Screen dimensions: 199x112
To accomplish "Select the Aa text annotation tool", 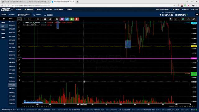I will (19, 35).
